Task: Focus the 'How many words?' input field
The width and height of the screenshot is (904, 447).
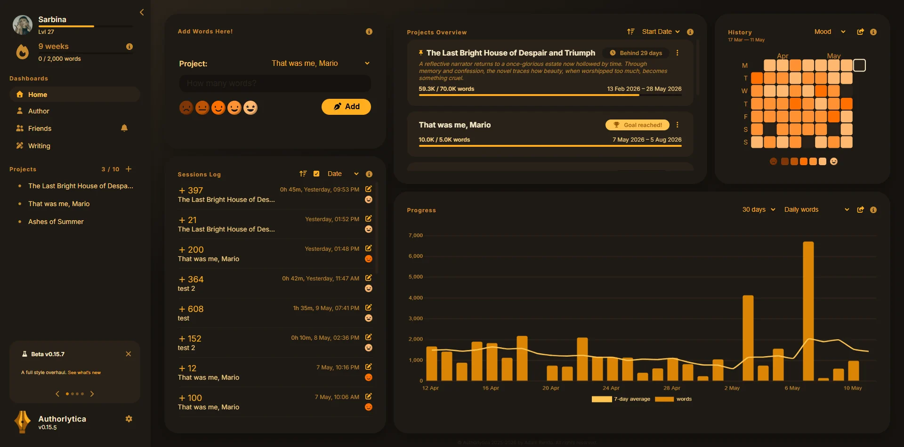Action: point(275,83)
